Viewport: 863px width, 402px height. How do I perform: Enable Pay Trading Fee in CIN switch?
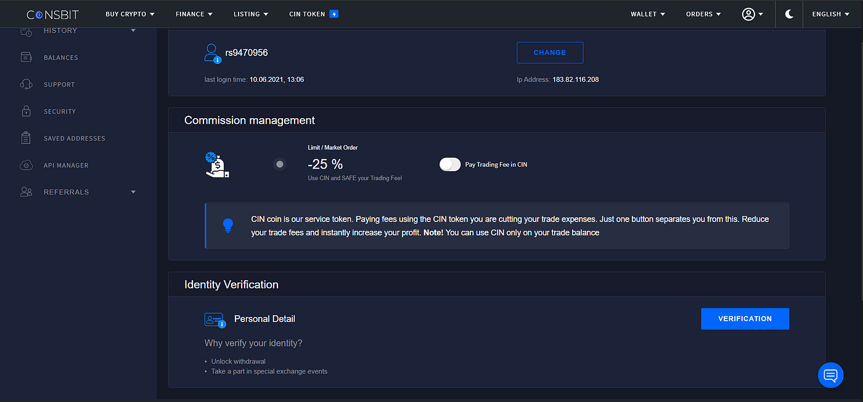450,164
